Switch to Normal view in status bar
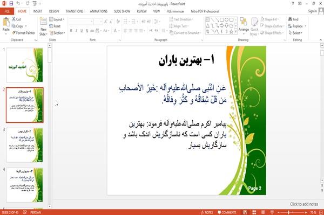This screenshot has width=324, height=215. pyautogui.click(x=245, y=212)
